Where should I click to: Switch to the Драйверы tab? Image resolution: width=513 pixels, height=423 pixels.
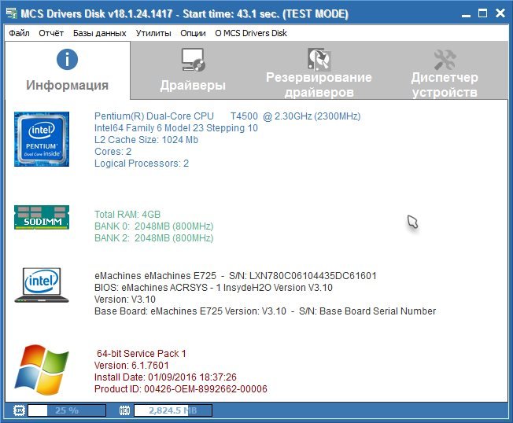[193, 70]
